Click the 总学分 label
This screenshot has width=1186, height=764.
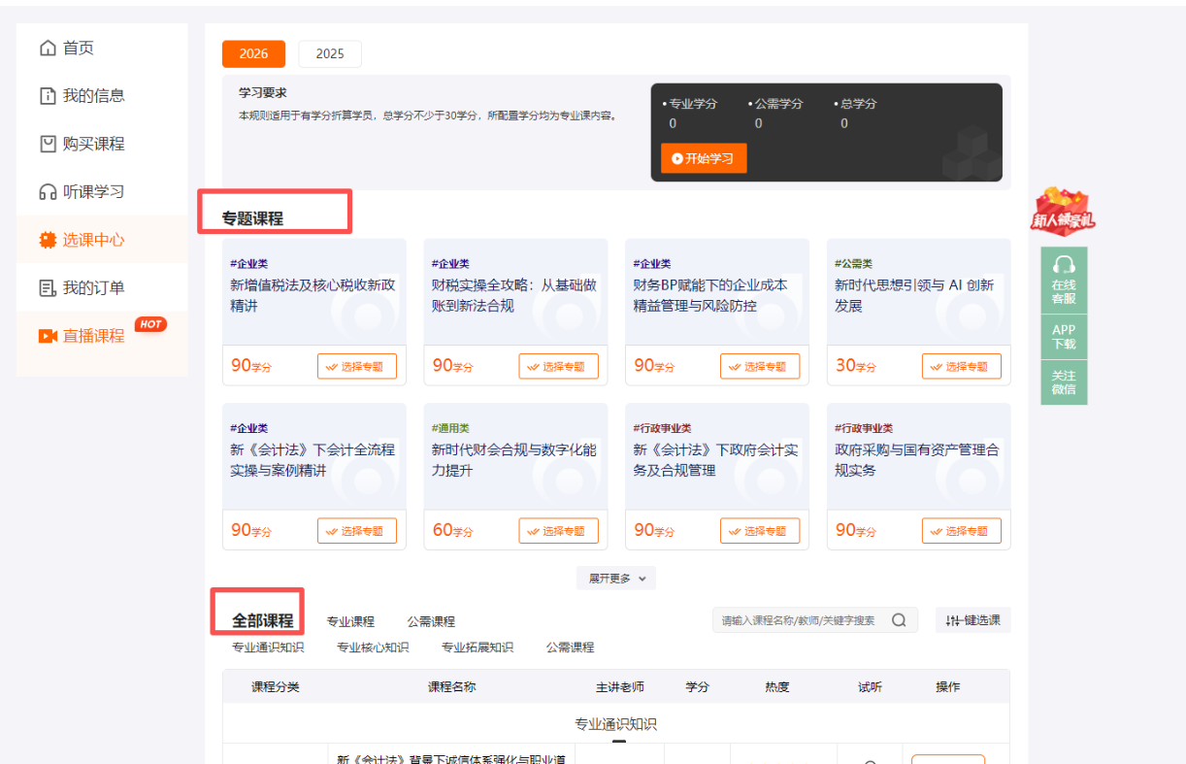click(x=858, y=104)
